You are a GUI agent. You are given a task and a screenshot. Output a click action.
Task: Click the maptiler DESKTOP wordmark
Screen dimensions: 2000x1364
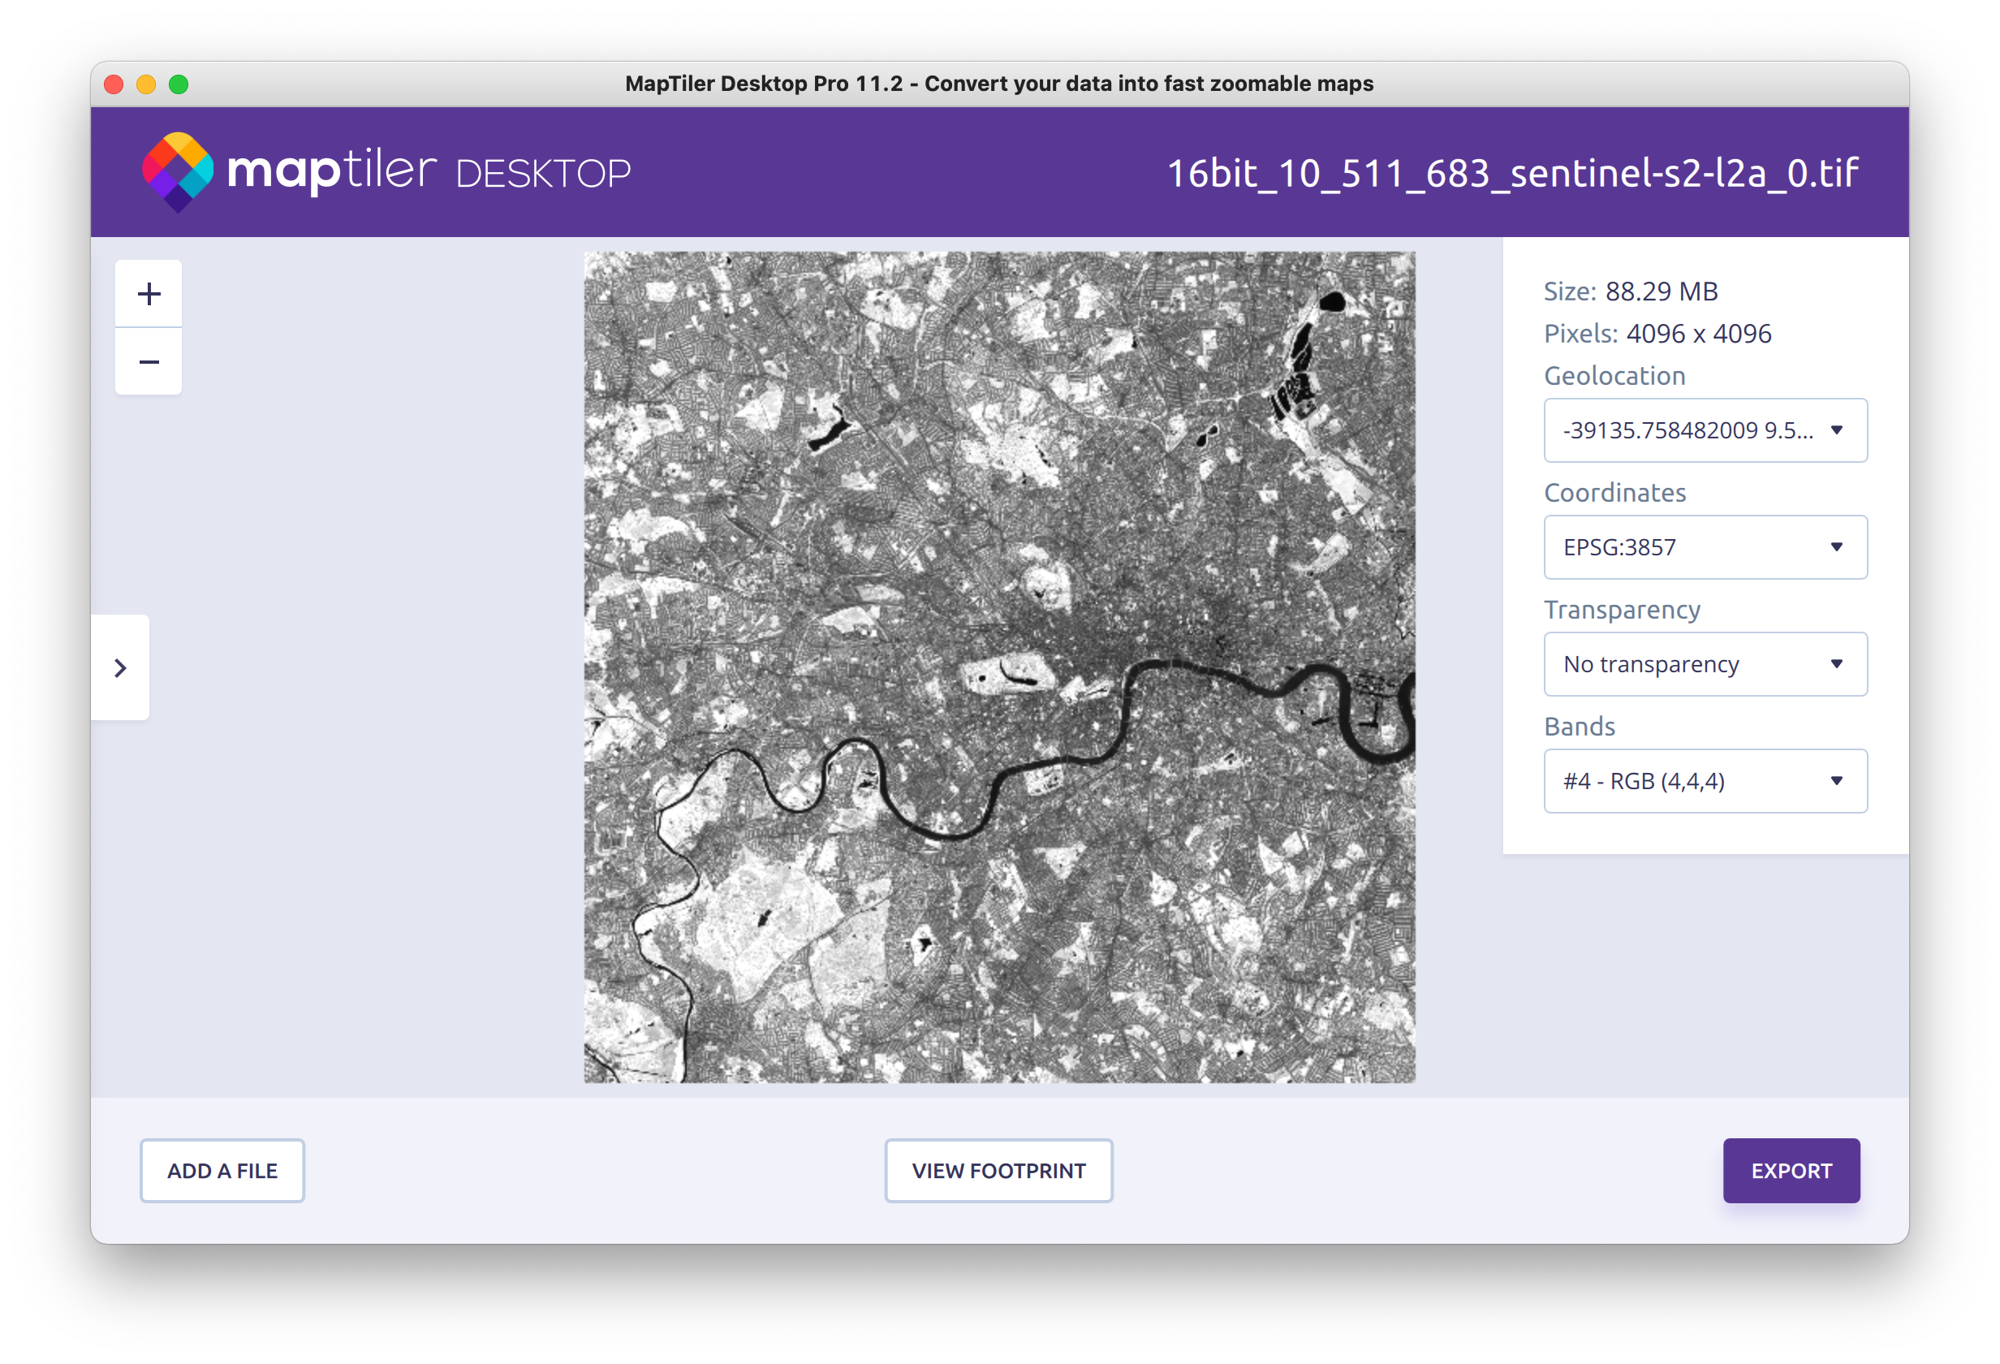coord(428,171)
